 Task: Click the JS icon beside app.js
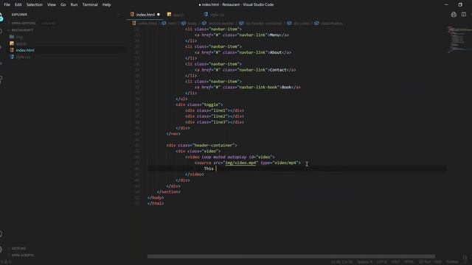(x=12, y=43)
